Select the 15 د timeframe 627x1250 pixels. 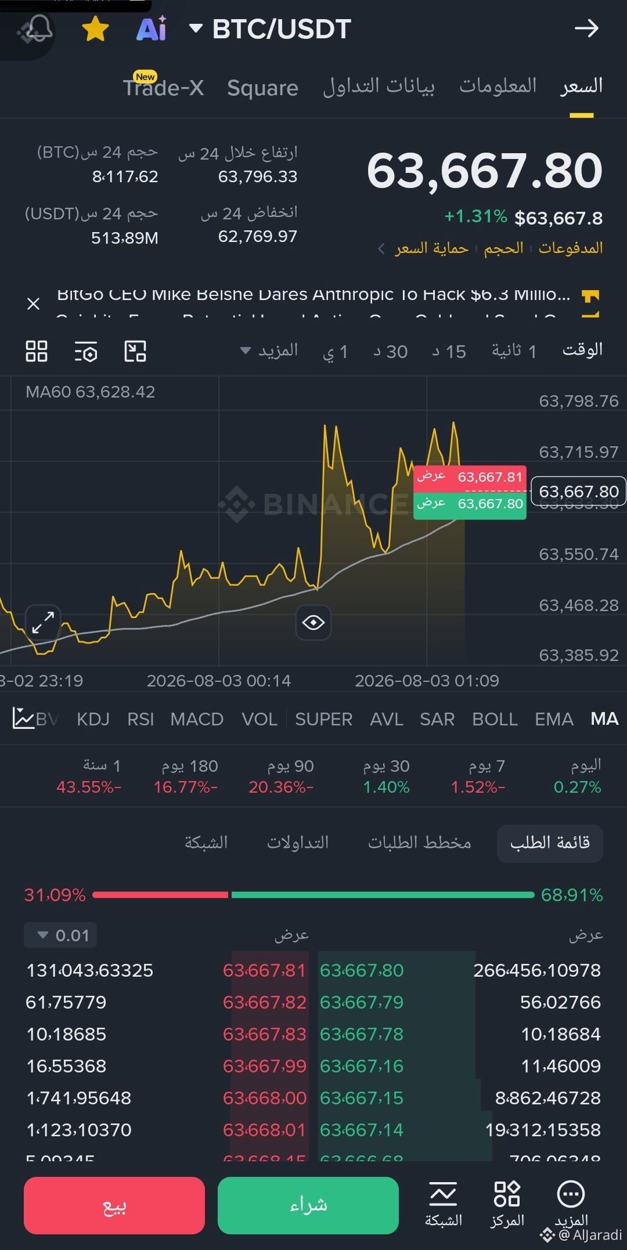(449, 352)
